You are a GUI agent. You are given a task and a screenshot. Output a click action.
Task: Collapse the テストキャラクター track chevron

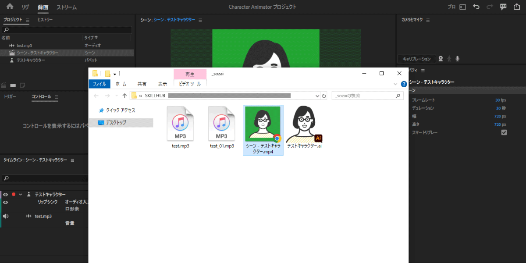[20, 194]
